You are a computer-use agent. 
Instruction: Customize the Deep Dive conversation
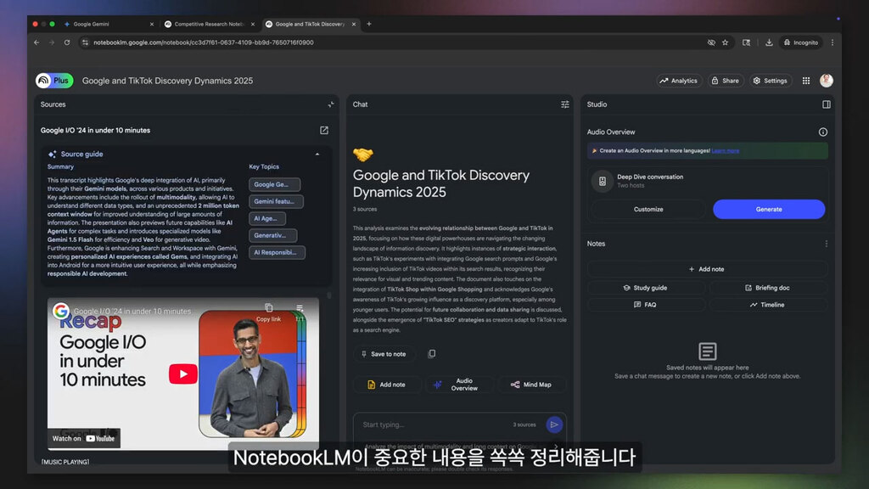[x=648, y=209]
